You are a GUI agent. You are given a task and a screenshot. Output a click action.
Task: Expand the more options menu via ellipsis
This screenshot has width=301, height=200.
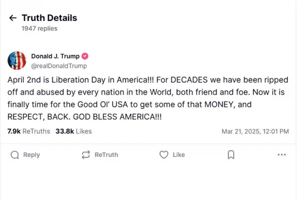click(x=282, y=155)
